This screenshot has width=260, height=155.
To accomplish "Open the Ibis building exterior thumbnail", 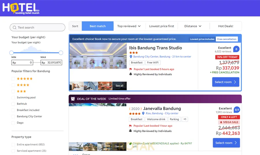I will [91, 86].
